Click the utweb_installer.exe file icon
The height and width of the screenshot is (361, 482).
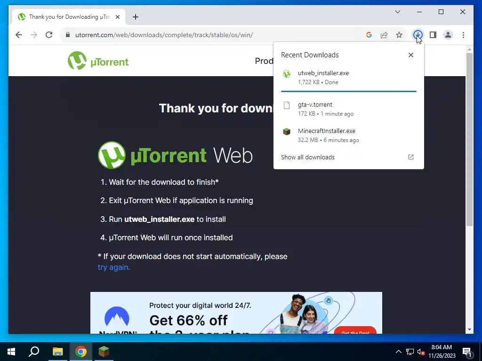point(287,74)
